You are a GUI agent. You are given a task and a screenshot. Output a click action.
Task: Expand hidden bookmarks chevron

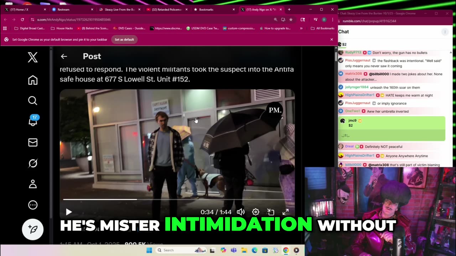301,28
